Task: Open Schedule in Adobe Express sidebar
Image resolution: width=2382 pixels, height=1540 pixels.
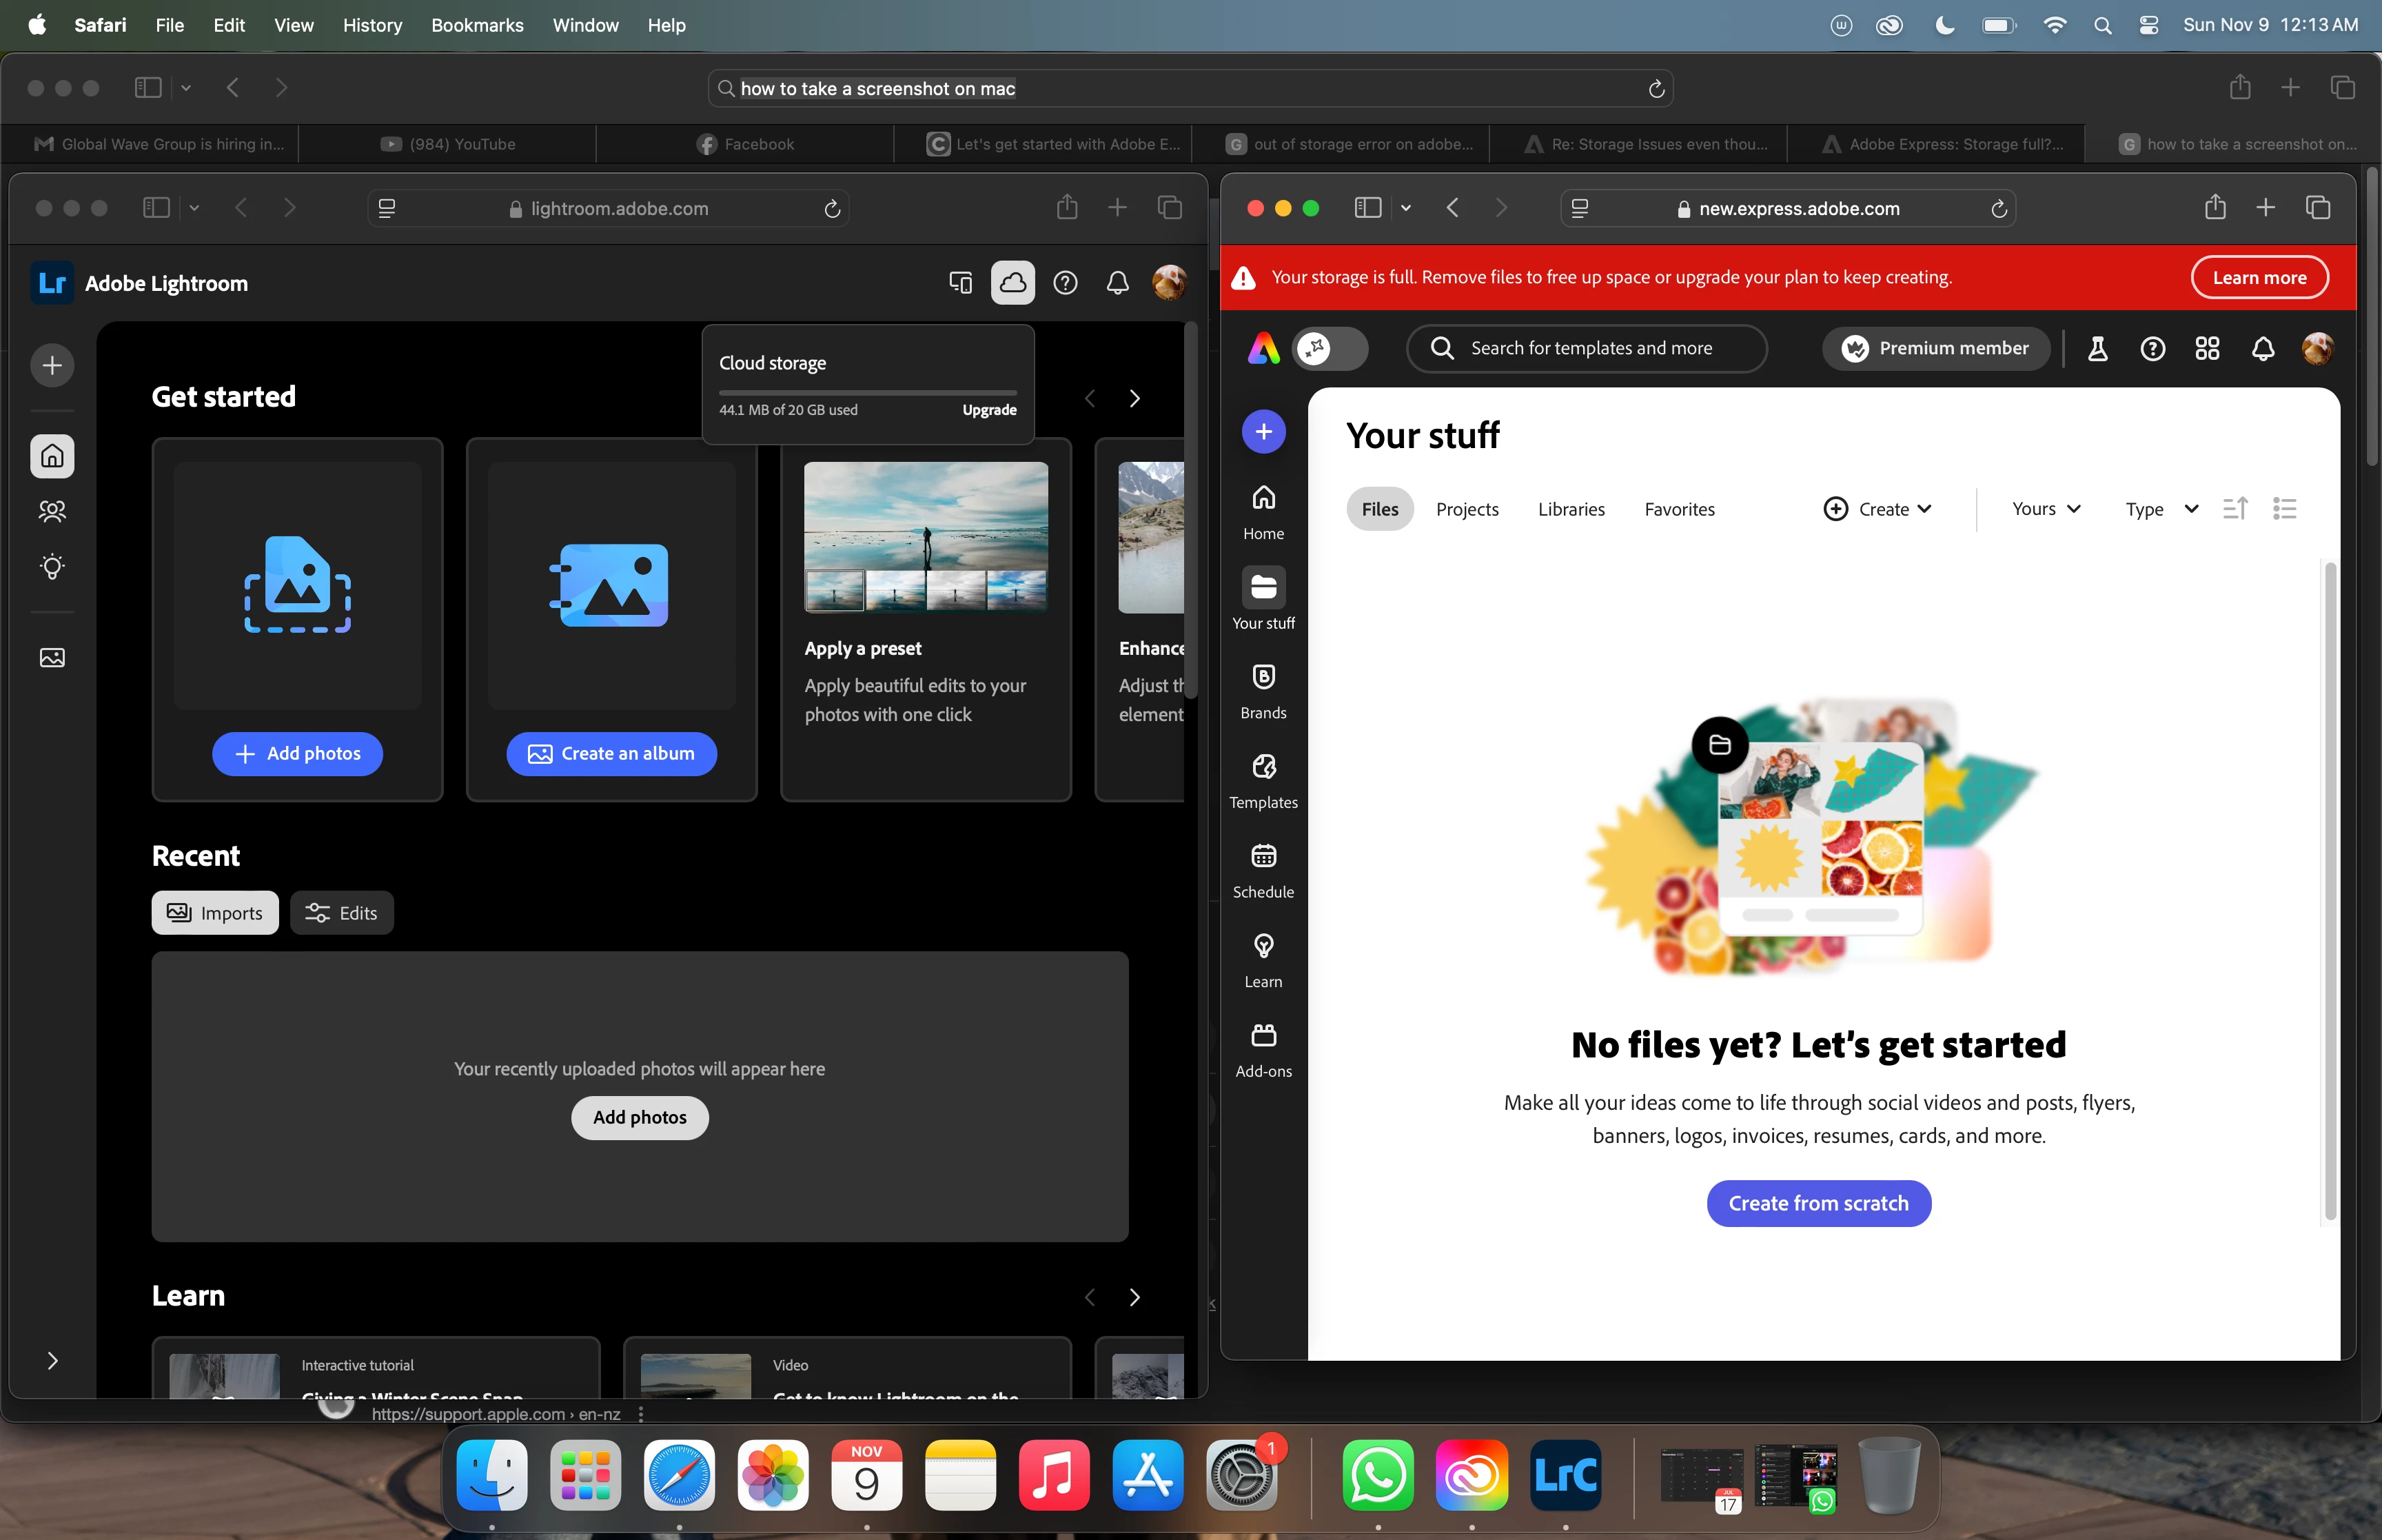Action: click(x=1263, y=869)
